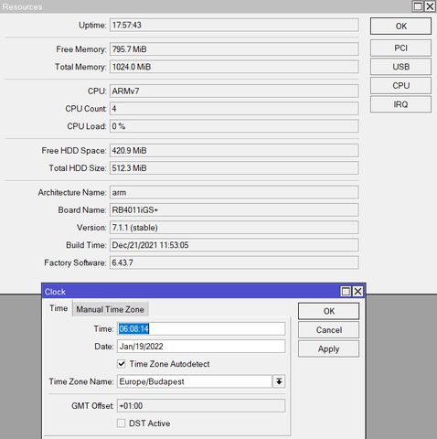Close the Resources window

pyautogui.click(x=430, y=6)
